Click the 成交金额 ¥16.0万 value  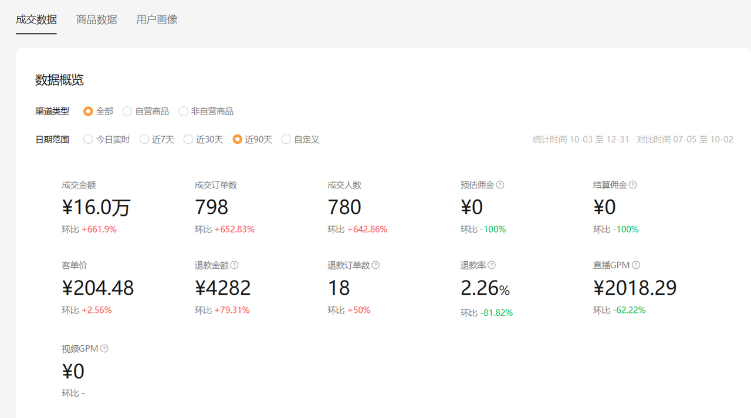(x=96, y=207)
